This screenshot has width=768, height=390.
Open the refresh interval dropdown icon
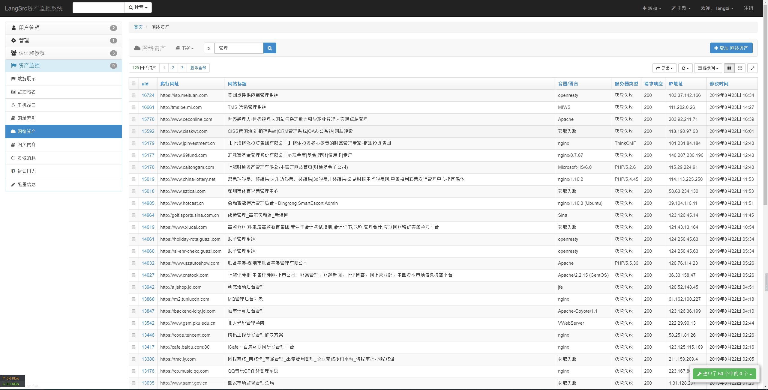click(x=685, y=68)
